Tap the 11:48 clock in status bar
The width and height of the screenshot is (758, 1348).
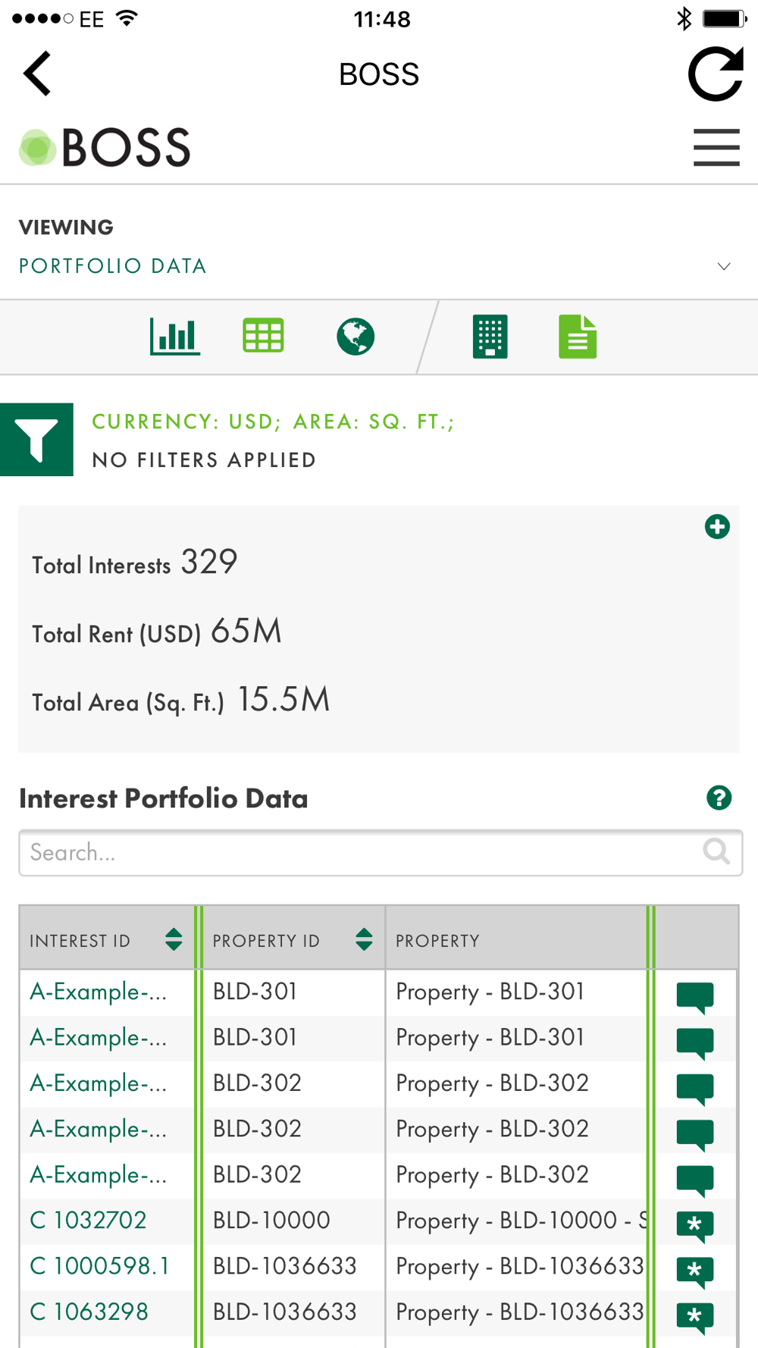[x=382, y=19]
